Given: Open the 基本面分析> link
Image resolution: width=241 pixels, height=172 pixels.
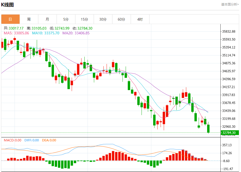Looking at the screenshot, I should coord(230,4).
